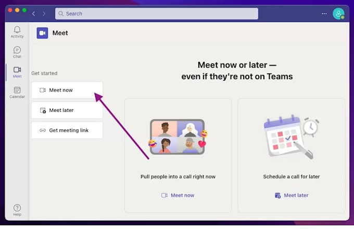Click the 'Meet now or later' heading
354x252 pixels.
pos(237,71)
